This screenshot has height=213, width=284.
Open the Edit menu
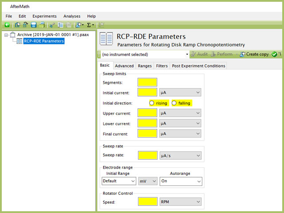click(x=22, y=16)
